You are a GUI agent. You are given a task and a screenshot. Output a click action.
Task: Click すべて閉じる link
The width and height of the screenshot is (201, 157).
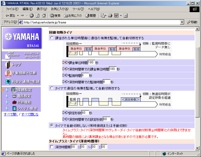pyautogui.click(x=30, y=114)
